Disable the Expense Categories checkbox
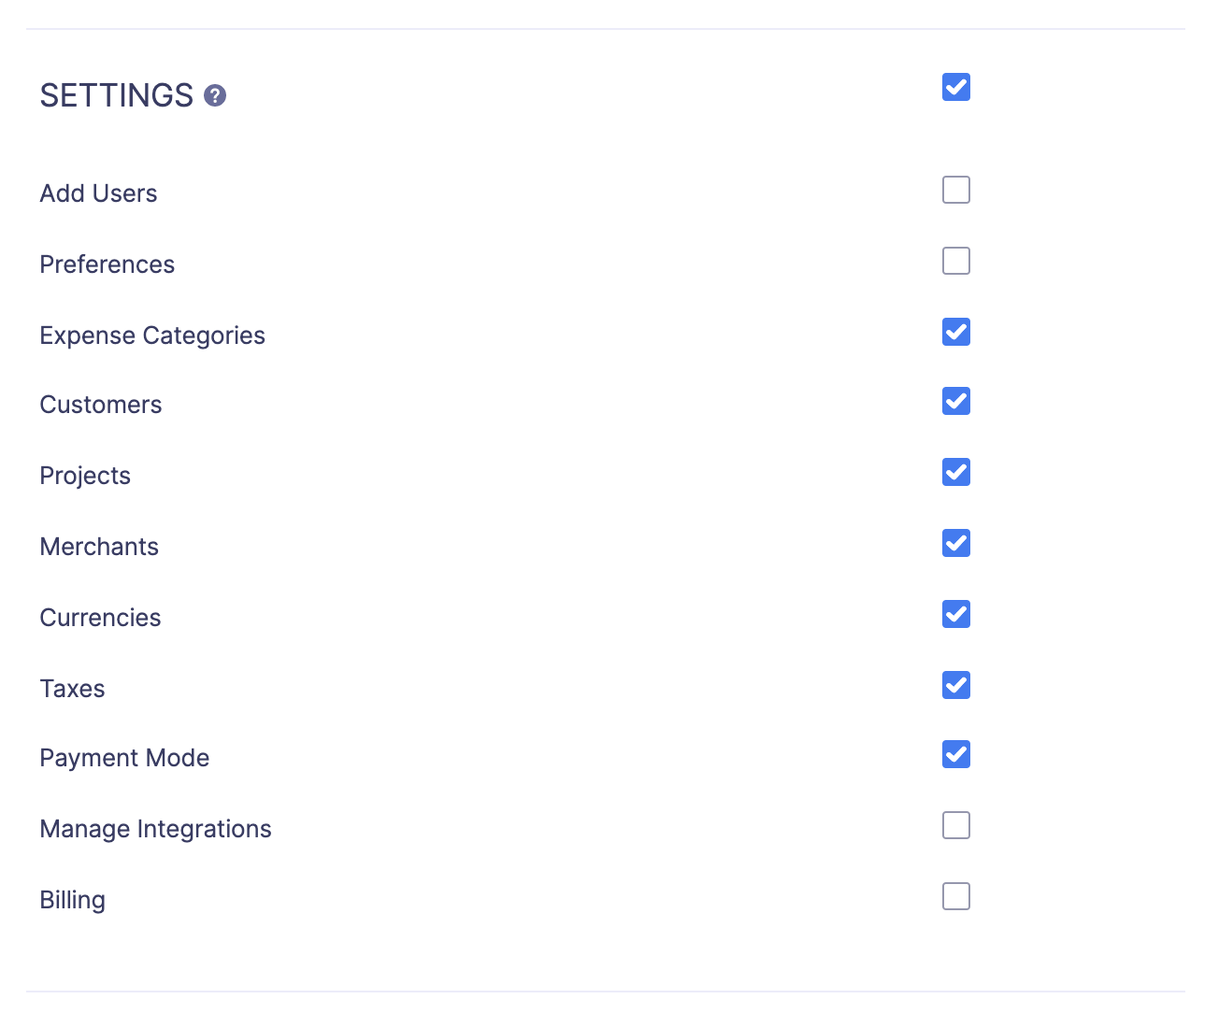Image resolution: width=1219 pixels, height=1013 pixels. [955, 332]
